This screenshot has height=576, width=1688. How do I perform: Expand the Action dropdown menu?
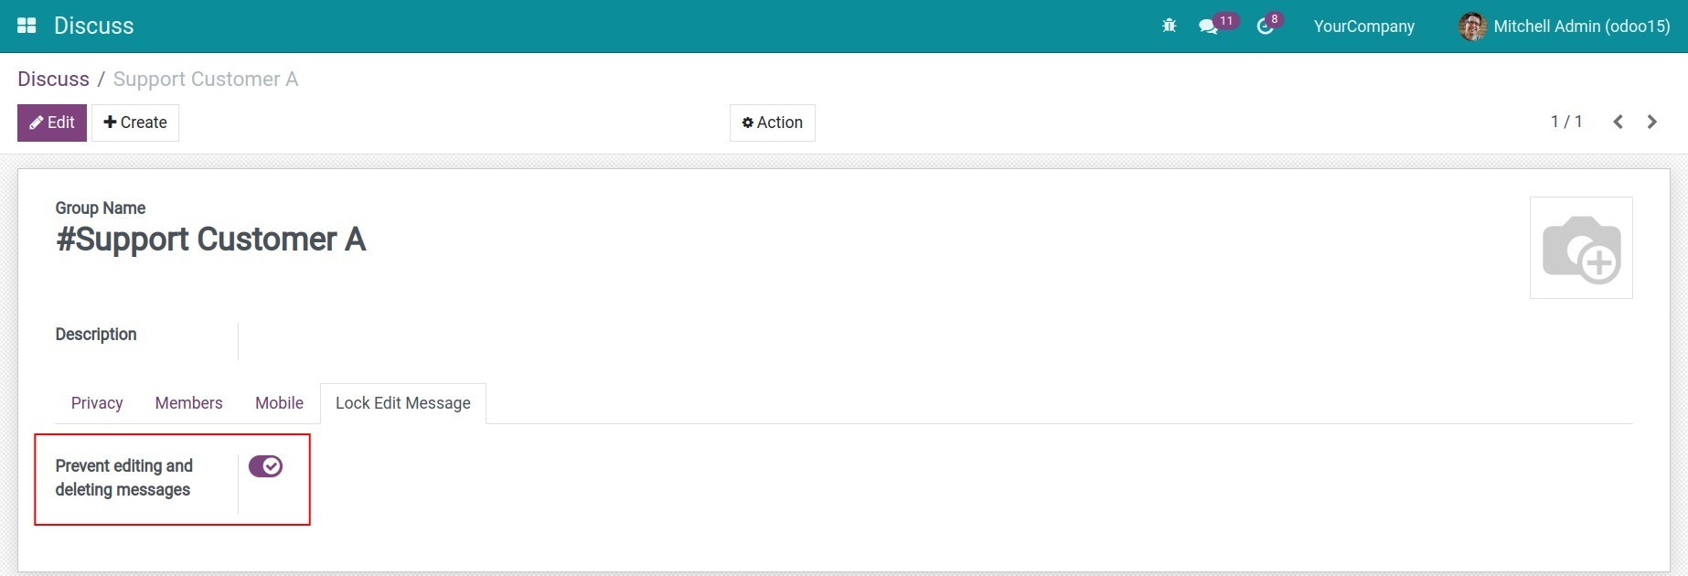pyautogui.click(x=772, y=123)
